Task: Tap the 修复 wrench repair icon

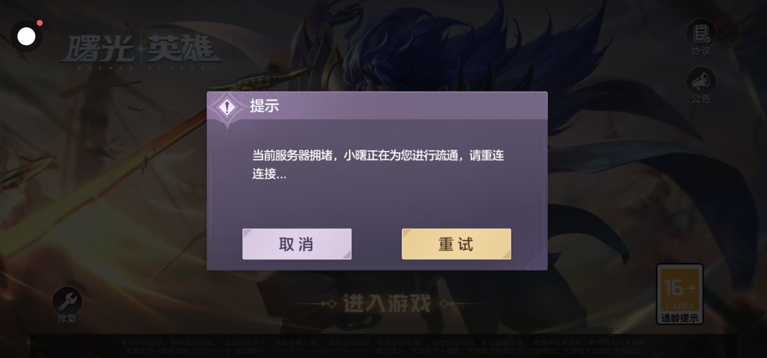Action: coord(67,301)
